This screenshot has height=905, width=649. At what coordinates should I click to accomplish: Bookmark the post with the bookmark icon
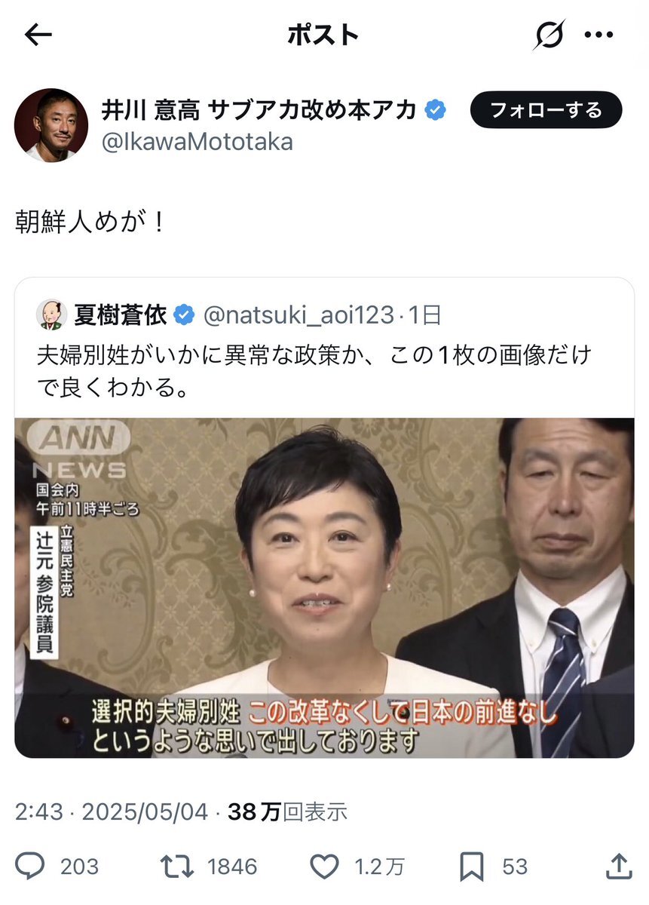pyautogui.click(x=472, y=867)
